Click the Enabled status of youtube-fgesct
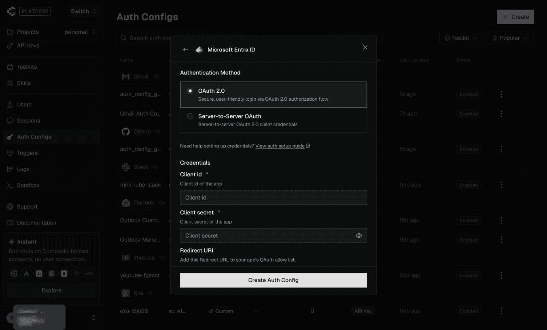 [469, 275]
